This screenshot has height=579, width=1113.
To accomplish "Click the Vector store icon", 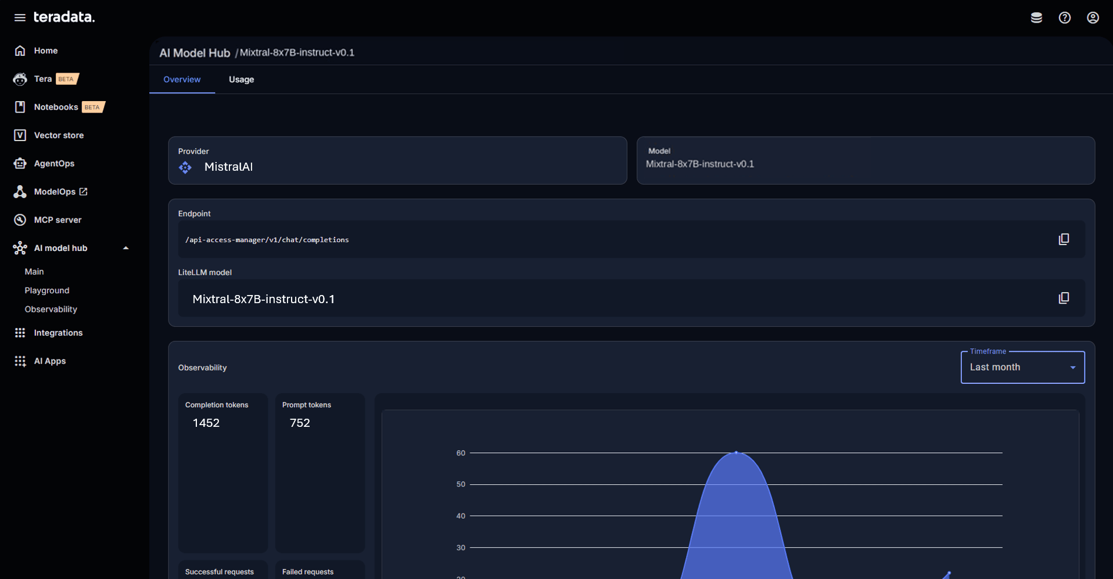I will tap(20, 135).
